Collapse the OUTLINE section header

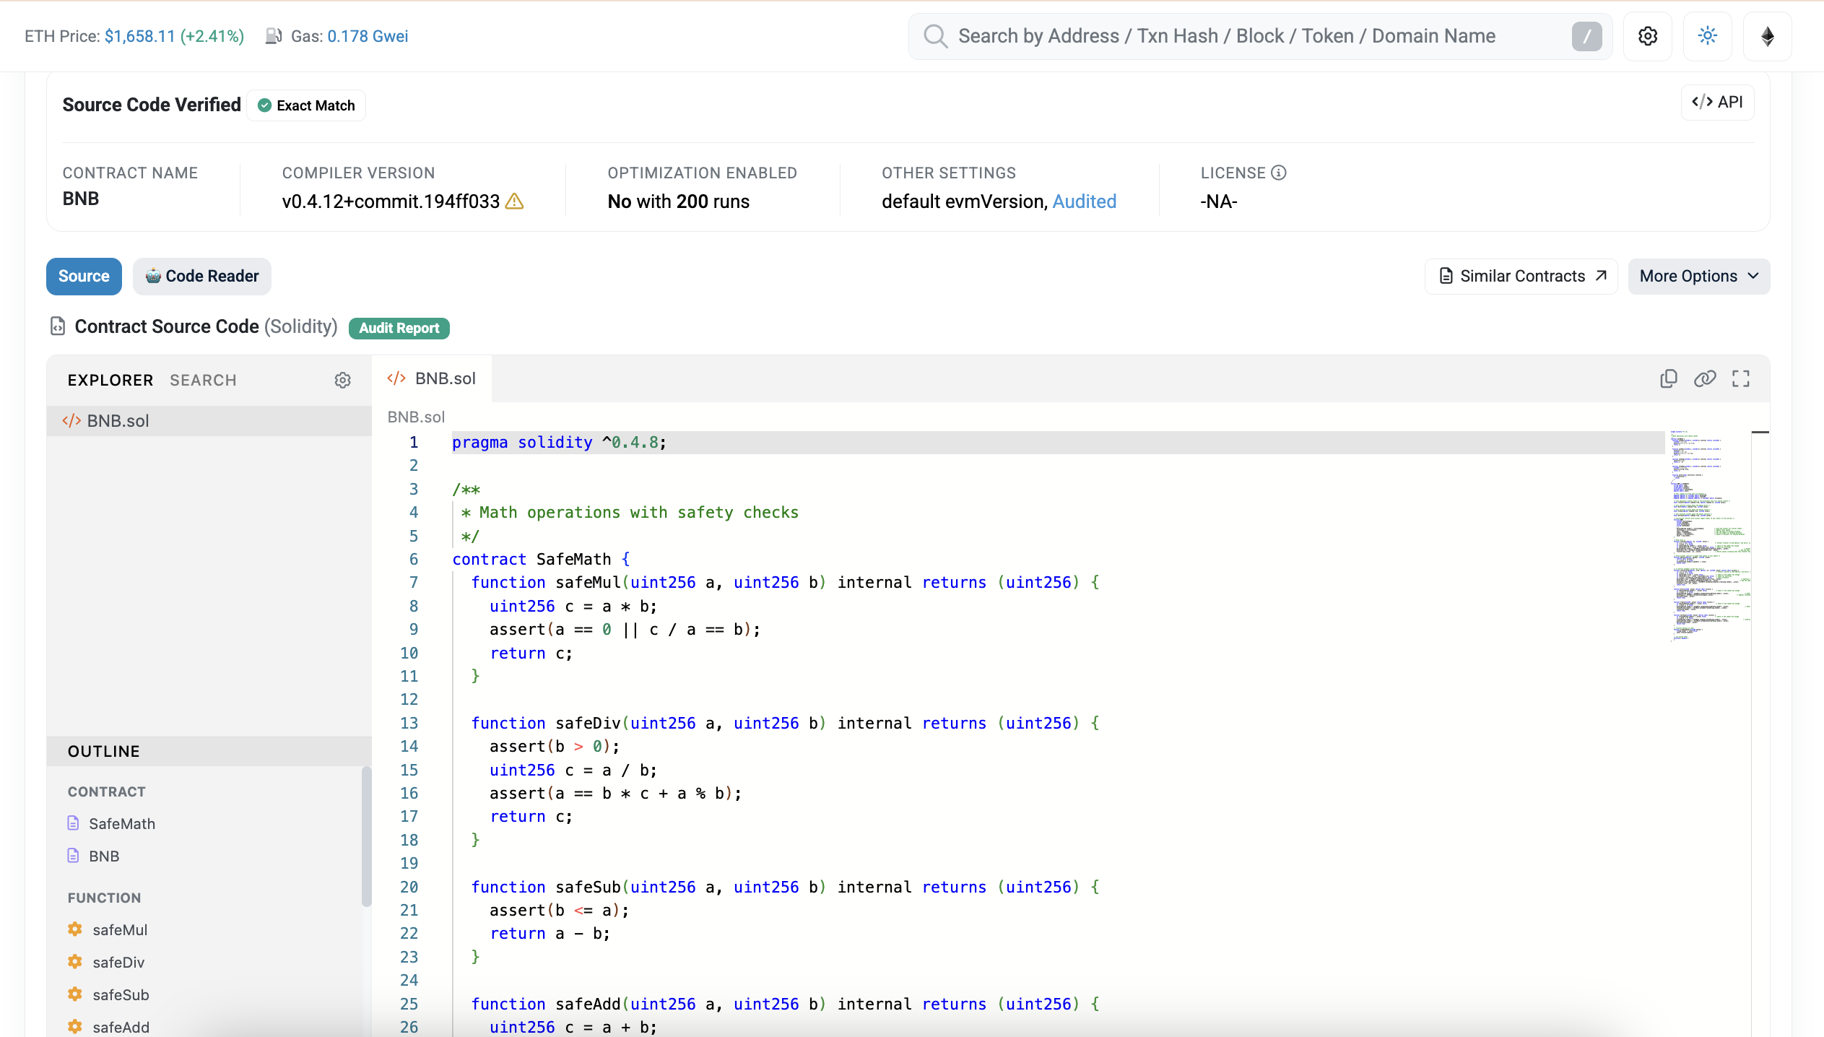pyautogui.click(x=209, y=751)
